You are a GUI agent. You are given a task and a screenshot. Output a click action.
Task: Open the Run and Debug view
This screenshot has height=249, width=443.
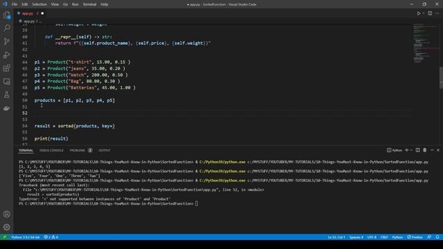(6, 55)
